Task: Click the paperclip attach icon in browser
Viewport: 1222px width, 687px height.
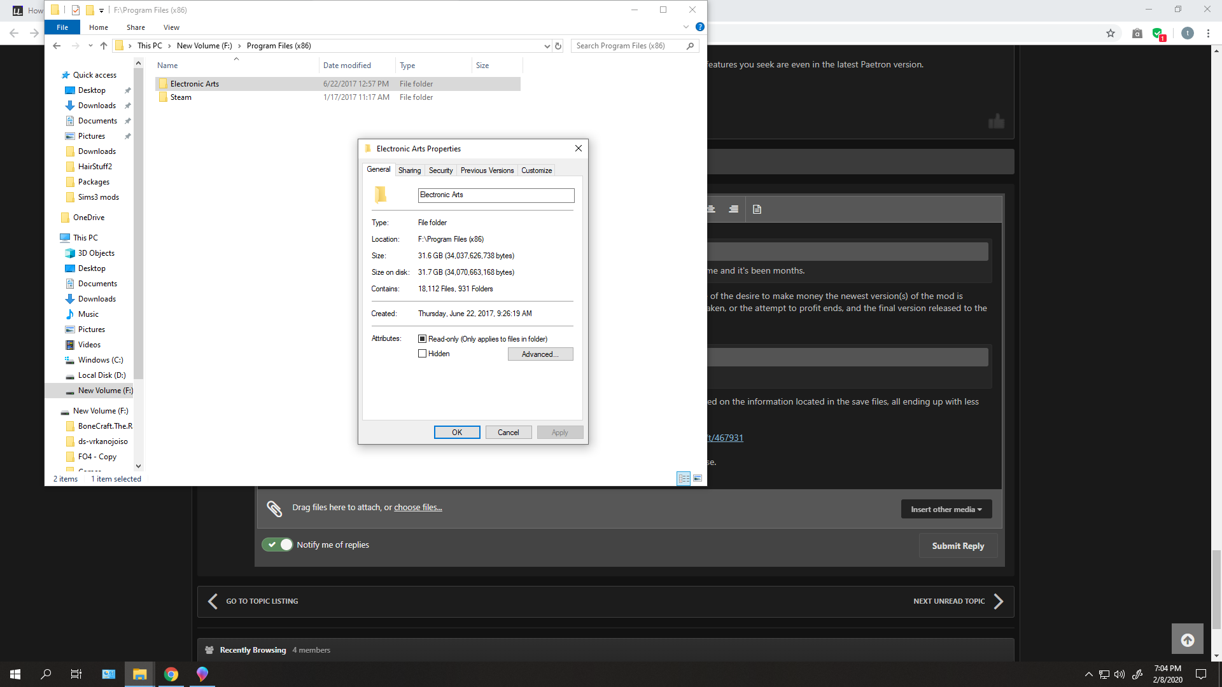Action: [x=274, y=508]
